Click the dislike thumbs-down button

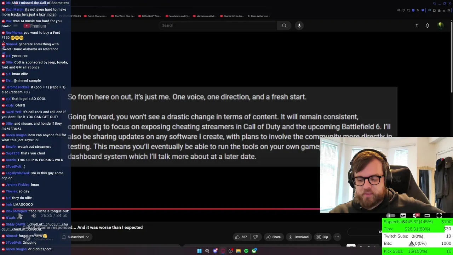click(x=256, y=237)
